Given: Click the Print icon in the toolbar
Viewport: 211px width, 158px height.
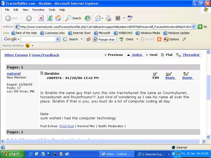Looking at the screenshot, I should click(109, 18).
